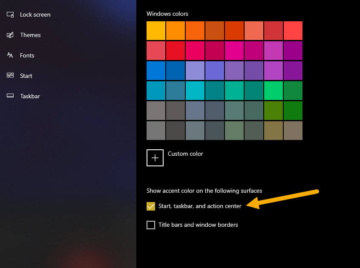
Task: Click 'Title bars and window borders' label
Action: [x=198, y=225]
